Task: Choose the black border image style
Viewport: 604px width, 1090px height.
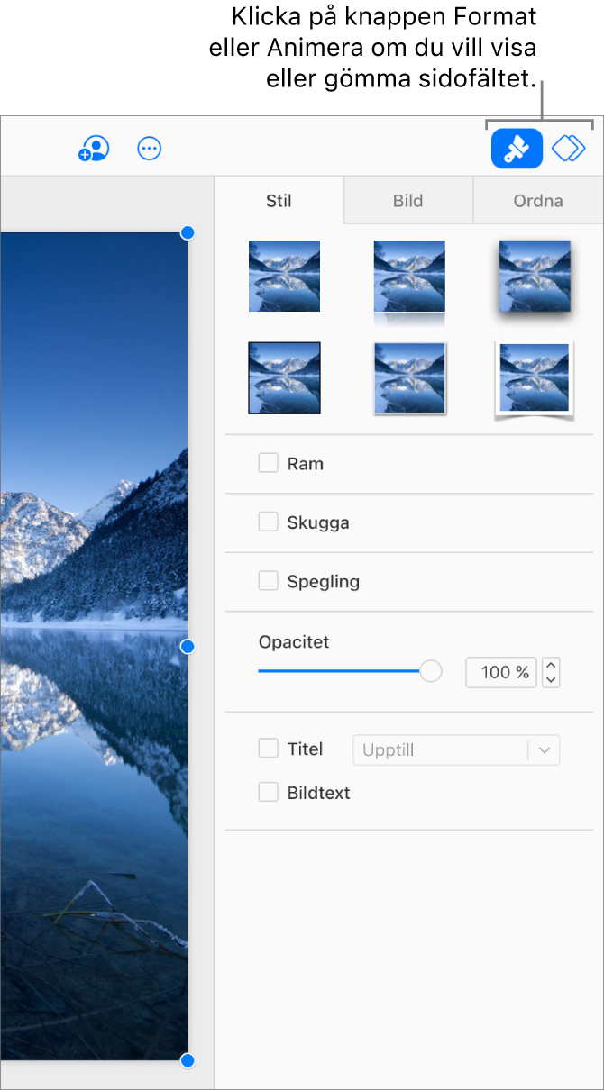Action: 284,378
